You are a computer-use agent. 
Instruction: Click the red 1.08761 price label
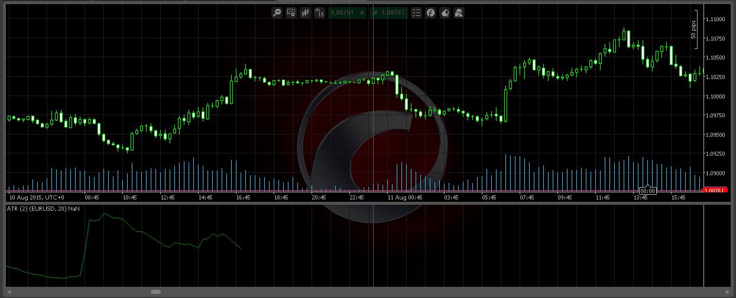[715, 191]
